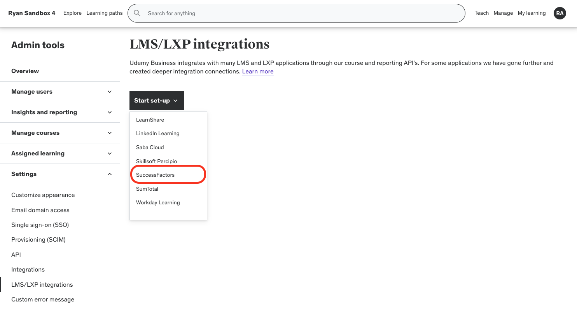The image size is (577, 310).
Task: Expand the Manage users chevron
Action: (x=110, y=92)
